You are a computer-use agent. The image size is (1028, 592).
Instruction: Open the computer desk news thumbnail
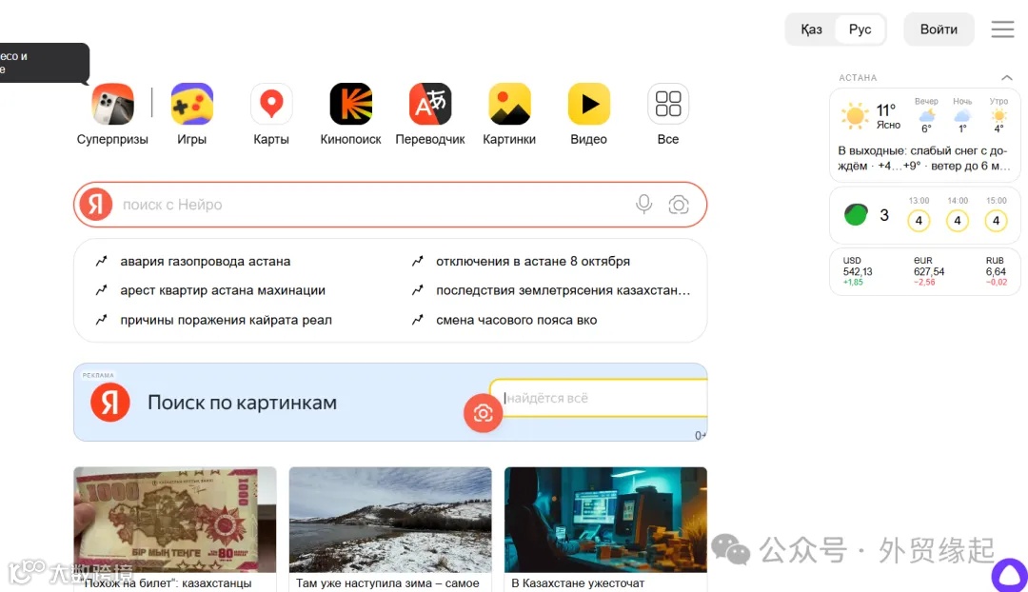(x=605, y=520)
